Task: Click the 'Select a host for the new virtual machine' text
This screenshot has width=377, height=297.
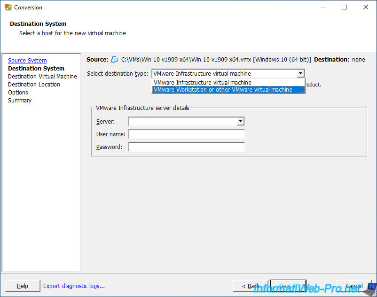Action: [x=72, y=33]
